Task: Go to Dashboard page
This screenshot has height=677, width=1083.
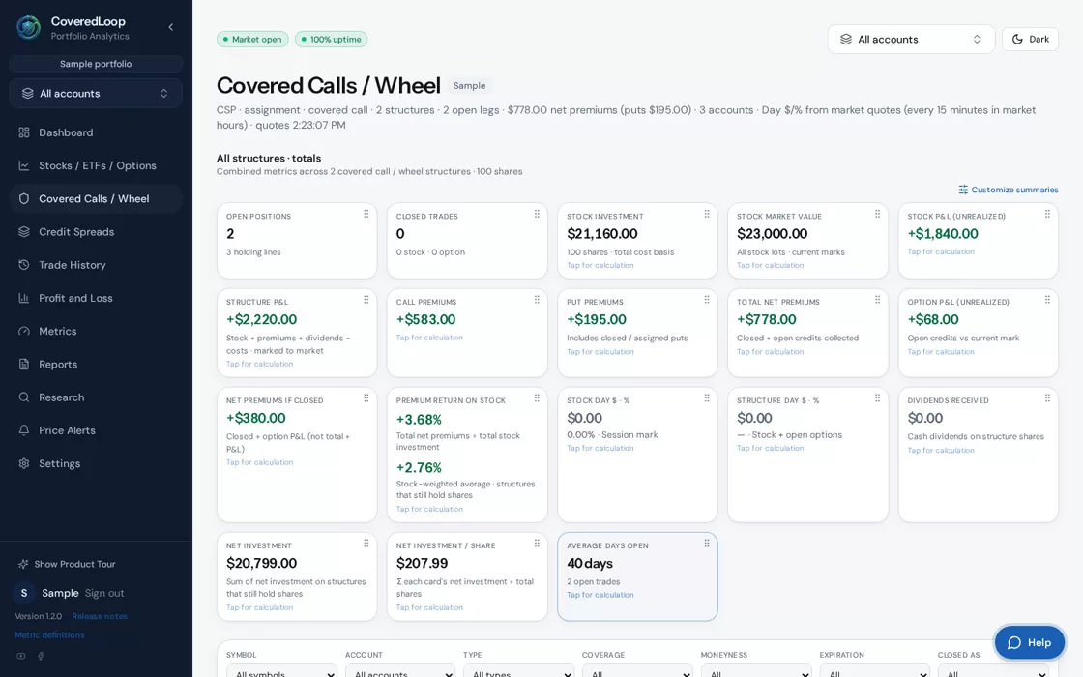Action: 96,132
